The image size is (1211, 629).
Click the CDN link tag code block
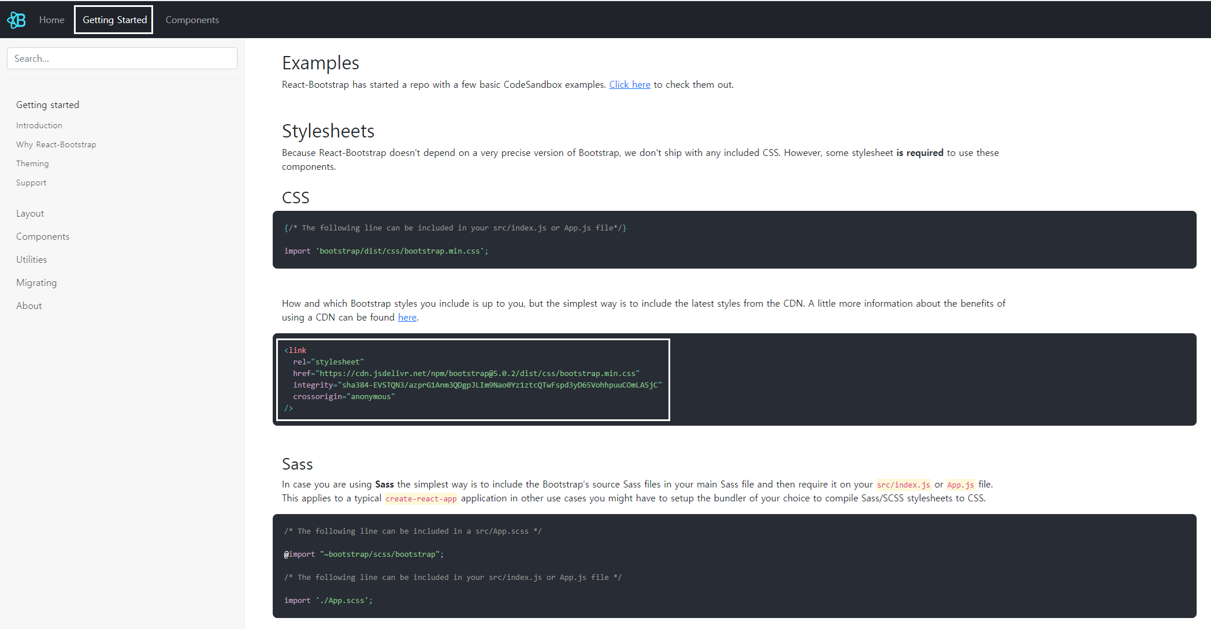tap(473, 379)
